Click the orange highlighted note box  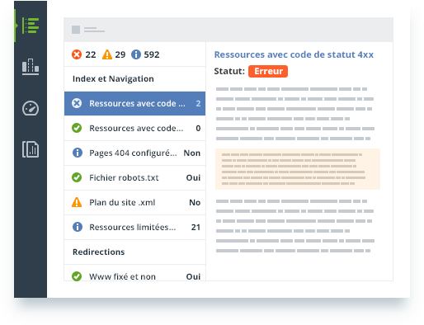[x=298, y=169]
